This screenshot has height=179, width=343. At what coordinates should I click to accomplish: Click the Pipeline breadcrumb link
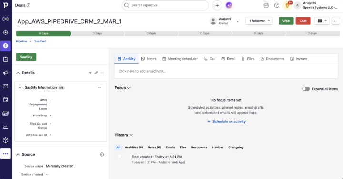click(21, 41)
